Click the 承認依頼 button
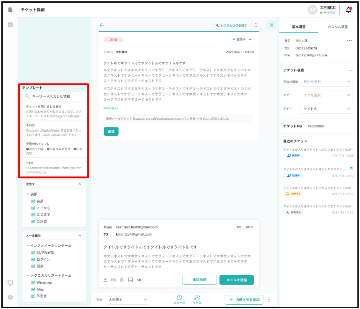This screenshot has height=309, width=360. coord(199,280)
